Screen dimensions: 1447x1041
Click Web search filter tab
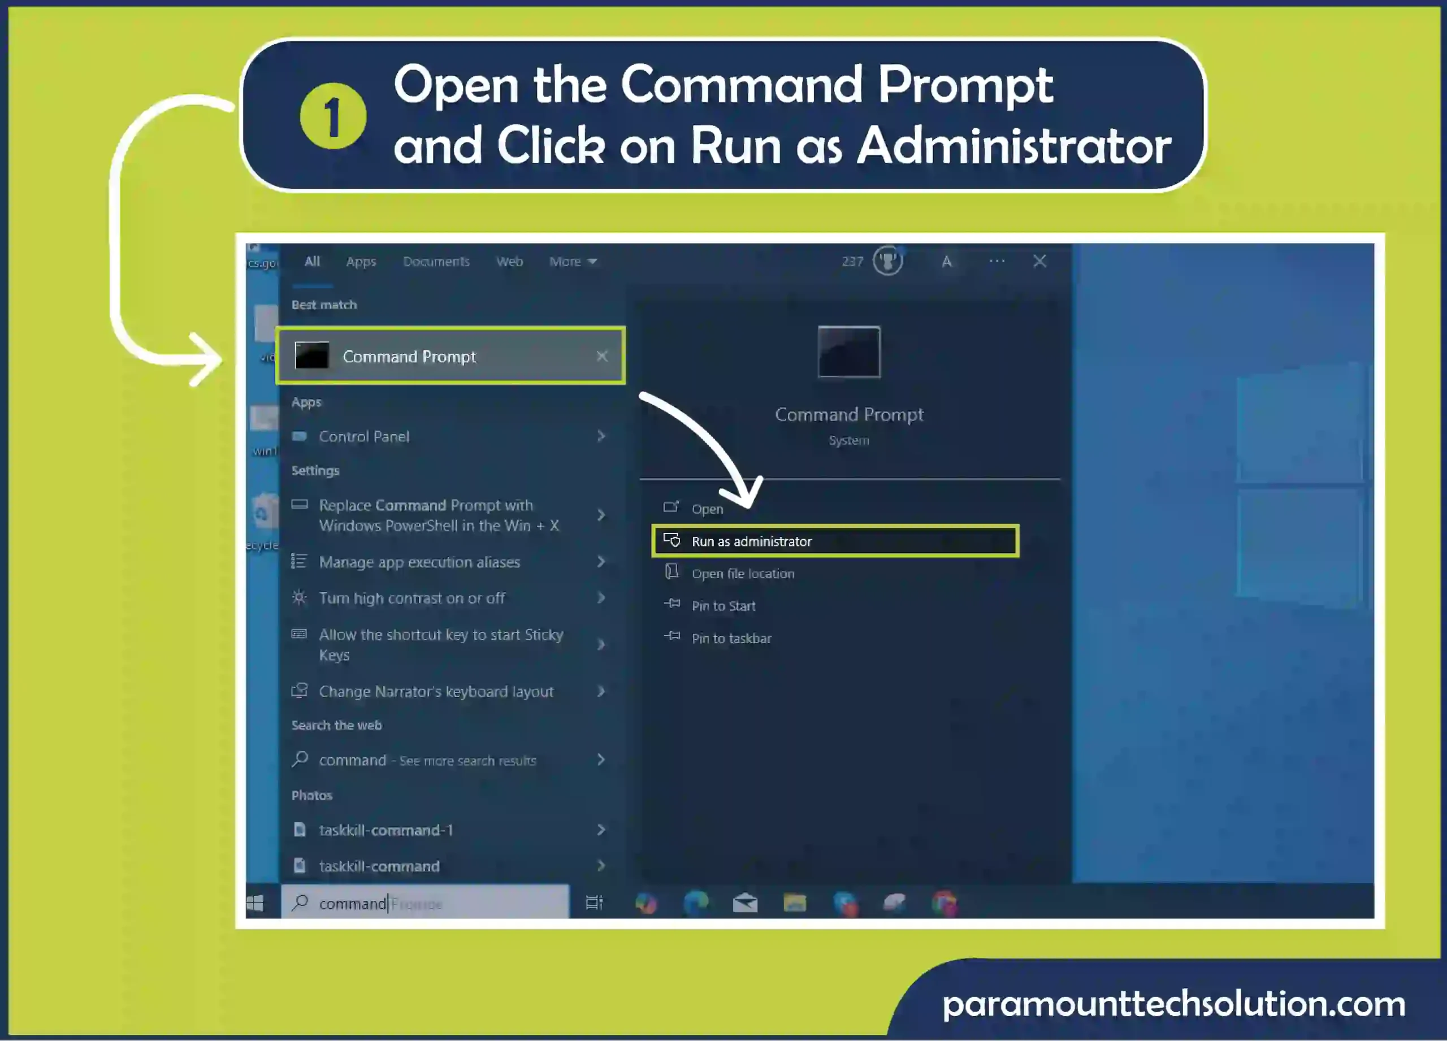(510, 262)
